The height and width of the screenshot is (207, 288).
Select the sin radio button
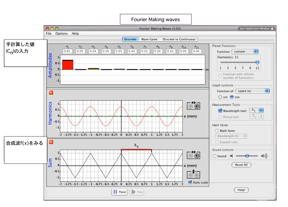pyautogui.click(x=220, y=97)
